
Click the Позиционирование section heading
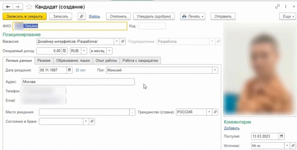pos(22,35)
